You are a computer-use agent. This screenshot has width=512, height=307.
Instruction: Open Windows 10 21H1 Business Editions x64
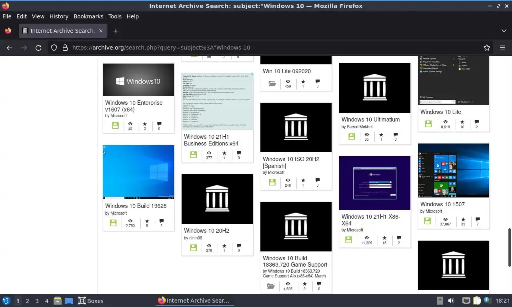pyautogui.click(x=211, y=140)
